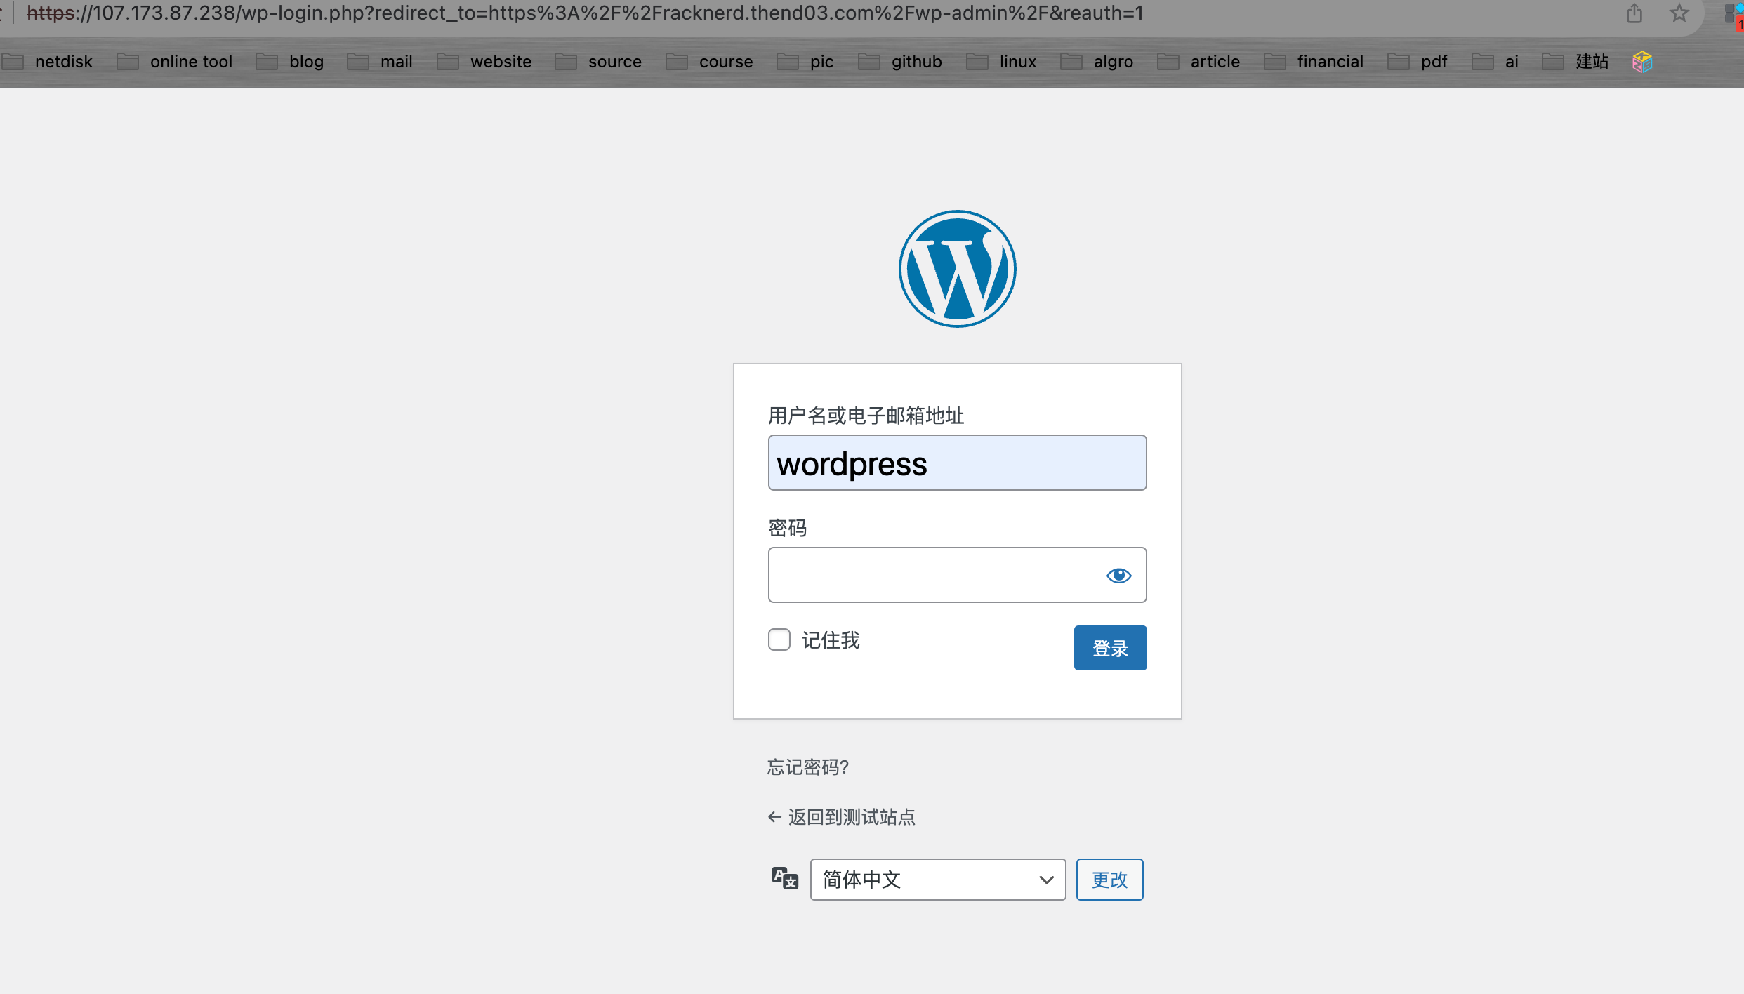This screenshot has width=1744, height=994.
Task: Tick the 记住我 checkbox
Action: coord(779,640)
